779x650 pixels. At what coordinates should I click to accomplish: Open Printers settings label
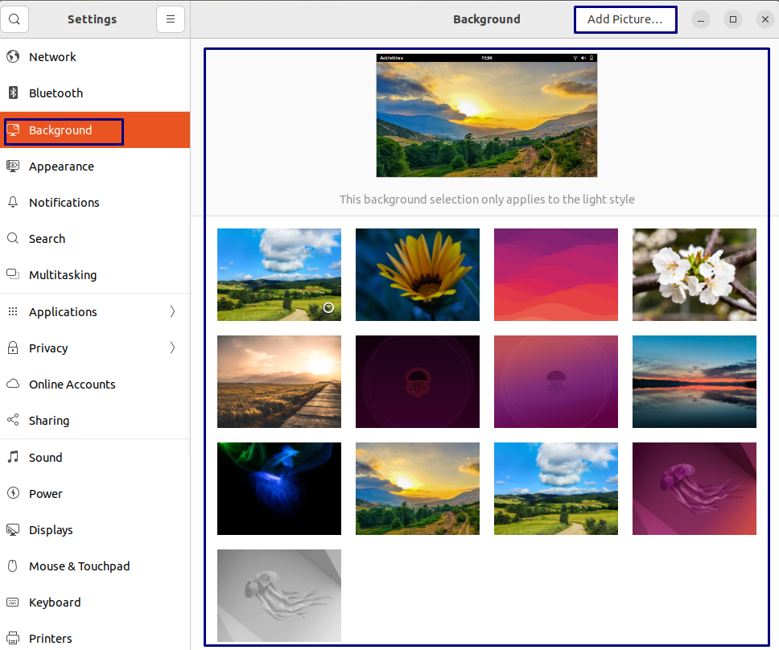click(x=50, y=639)
